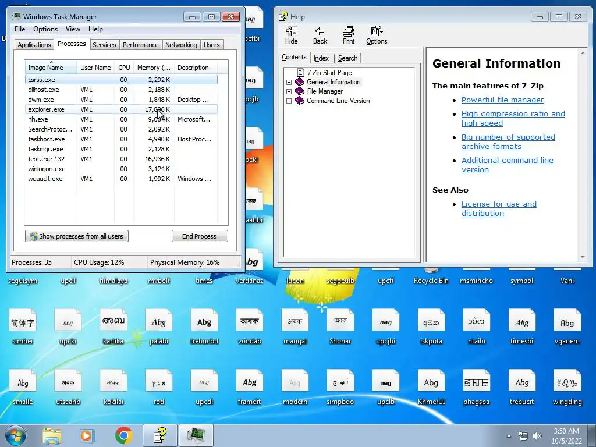The width and height of the screenshot is (596, 447).
Task: Click the File Manager book icon
Action: click(300, 91)
